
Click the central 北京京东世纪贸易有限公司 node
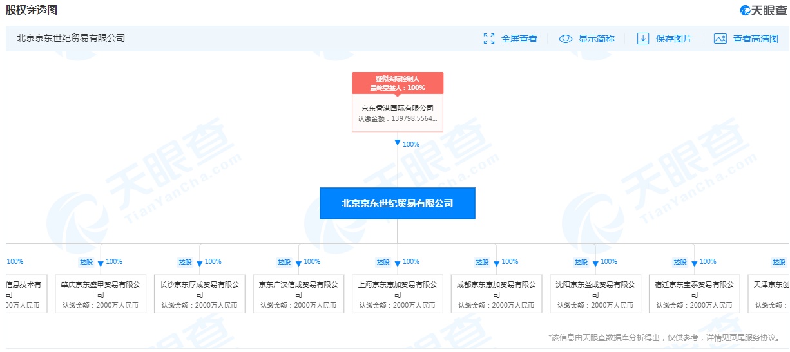pos(397,203)
